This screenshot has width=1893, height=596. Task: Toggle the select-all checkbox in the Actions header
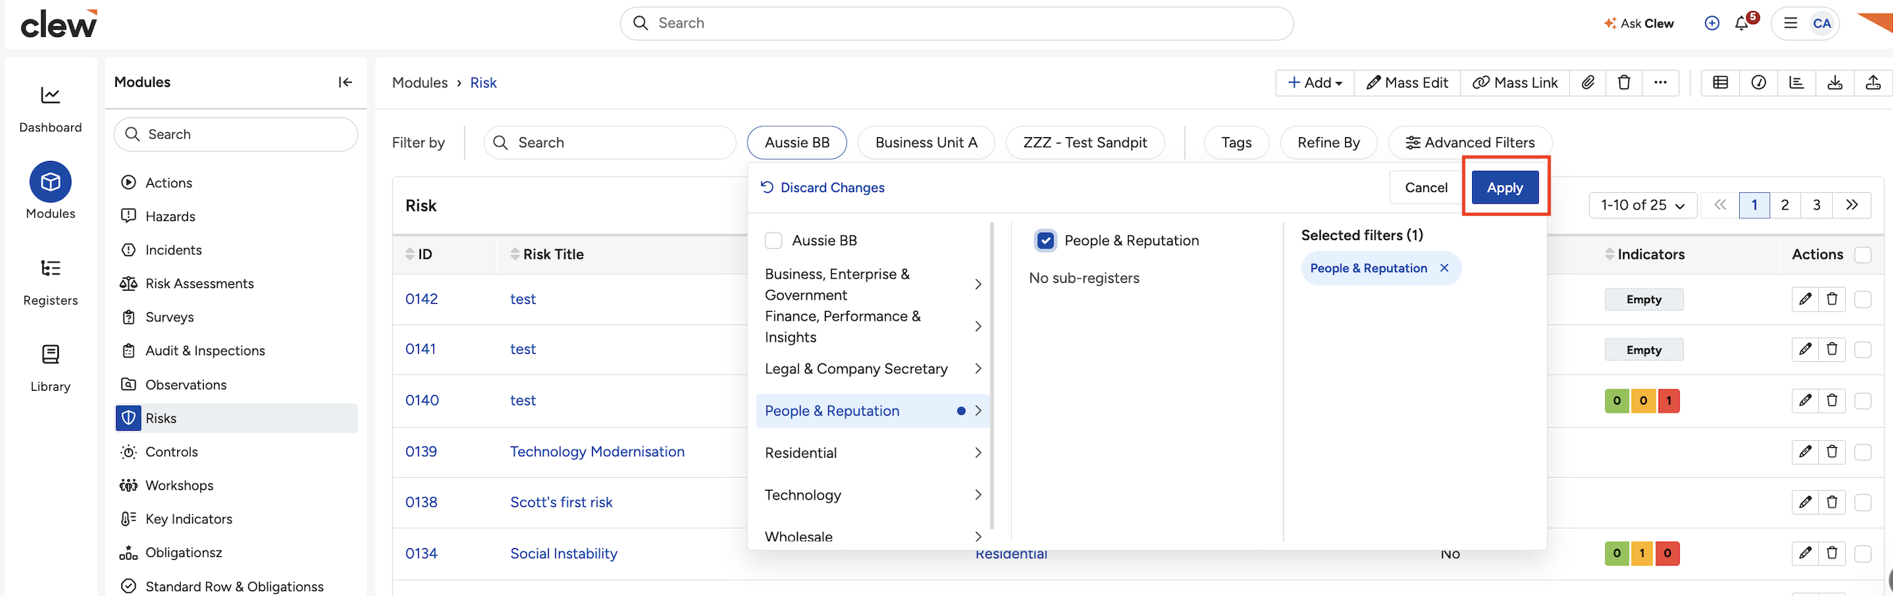(x=1862, y=254)
